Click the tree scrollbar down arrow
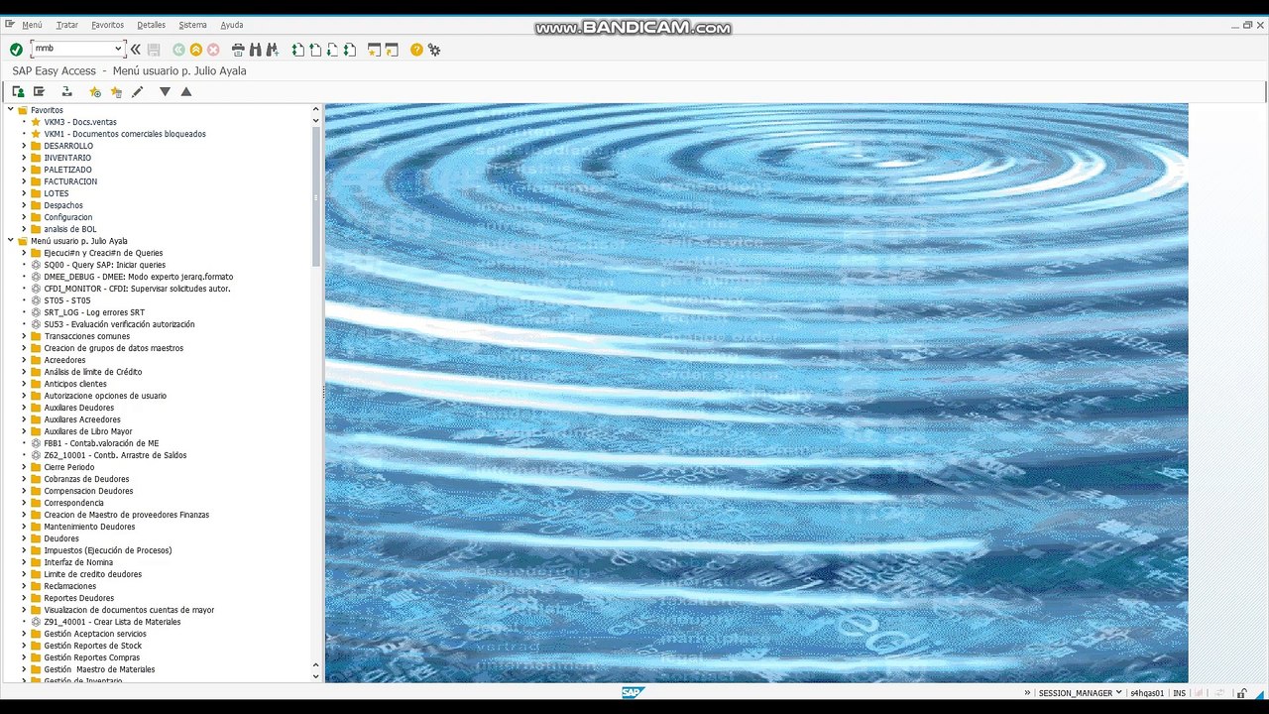The height and width of the screenshot is (714, 1269). pos(316,676)
